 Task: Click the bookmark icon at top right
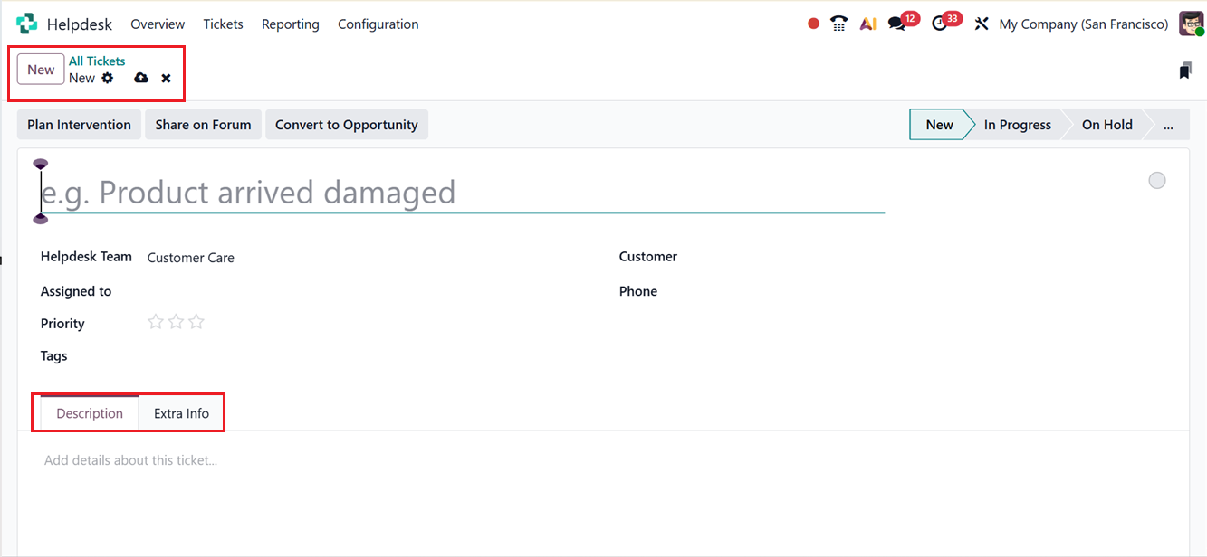(1185, 71)
